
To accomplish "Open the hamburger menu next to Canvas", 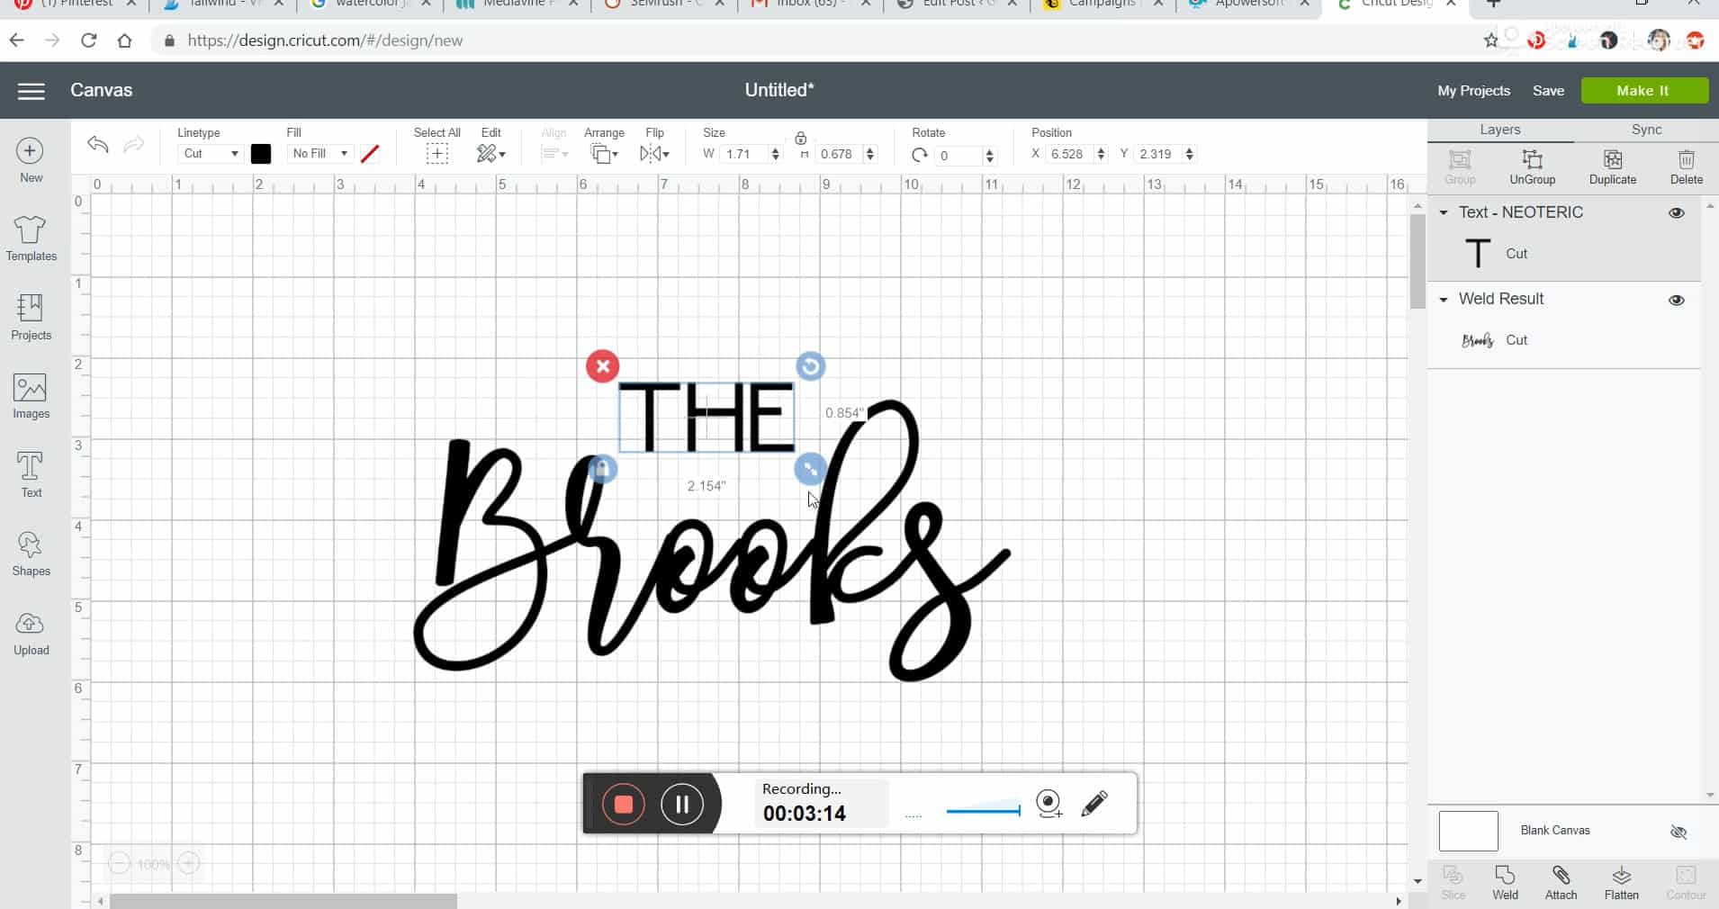I will click(x=31, y=91).
